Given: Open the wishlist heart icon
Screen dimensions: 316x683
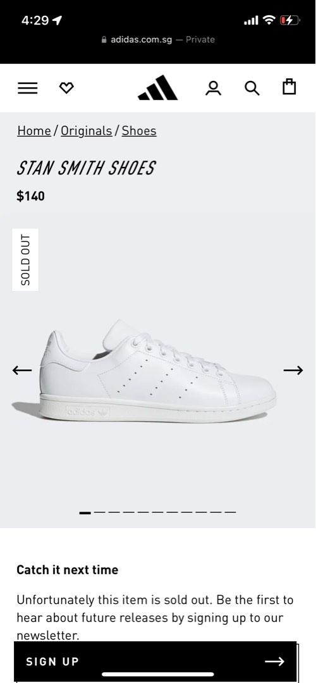Looking at the screenshot, I should [x=66, y=89].
